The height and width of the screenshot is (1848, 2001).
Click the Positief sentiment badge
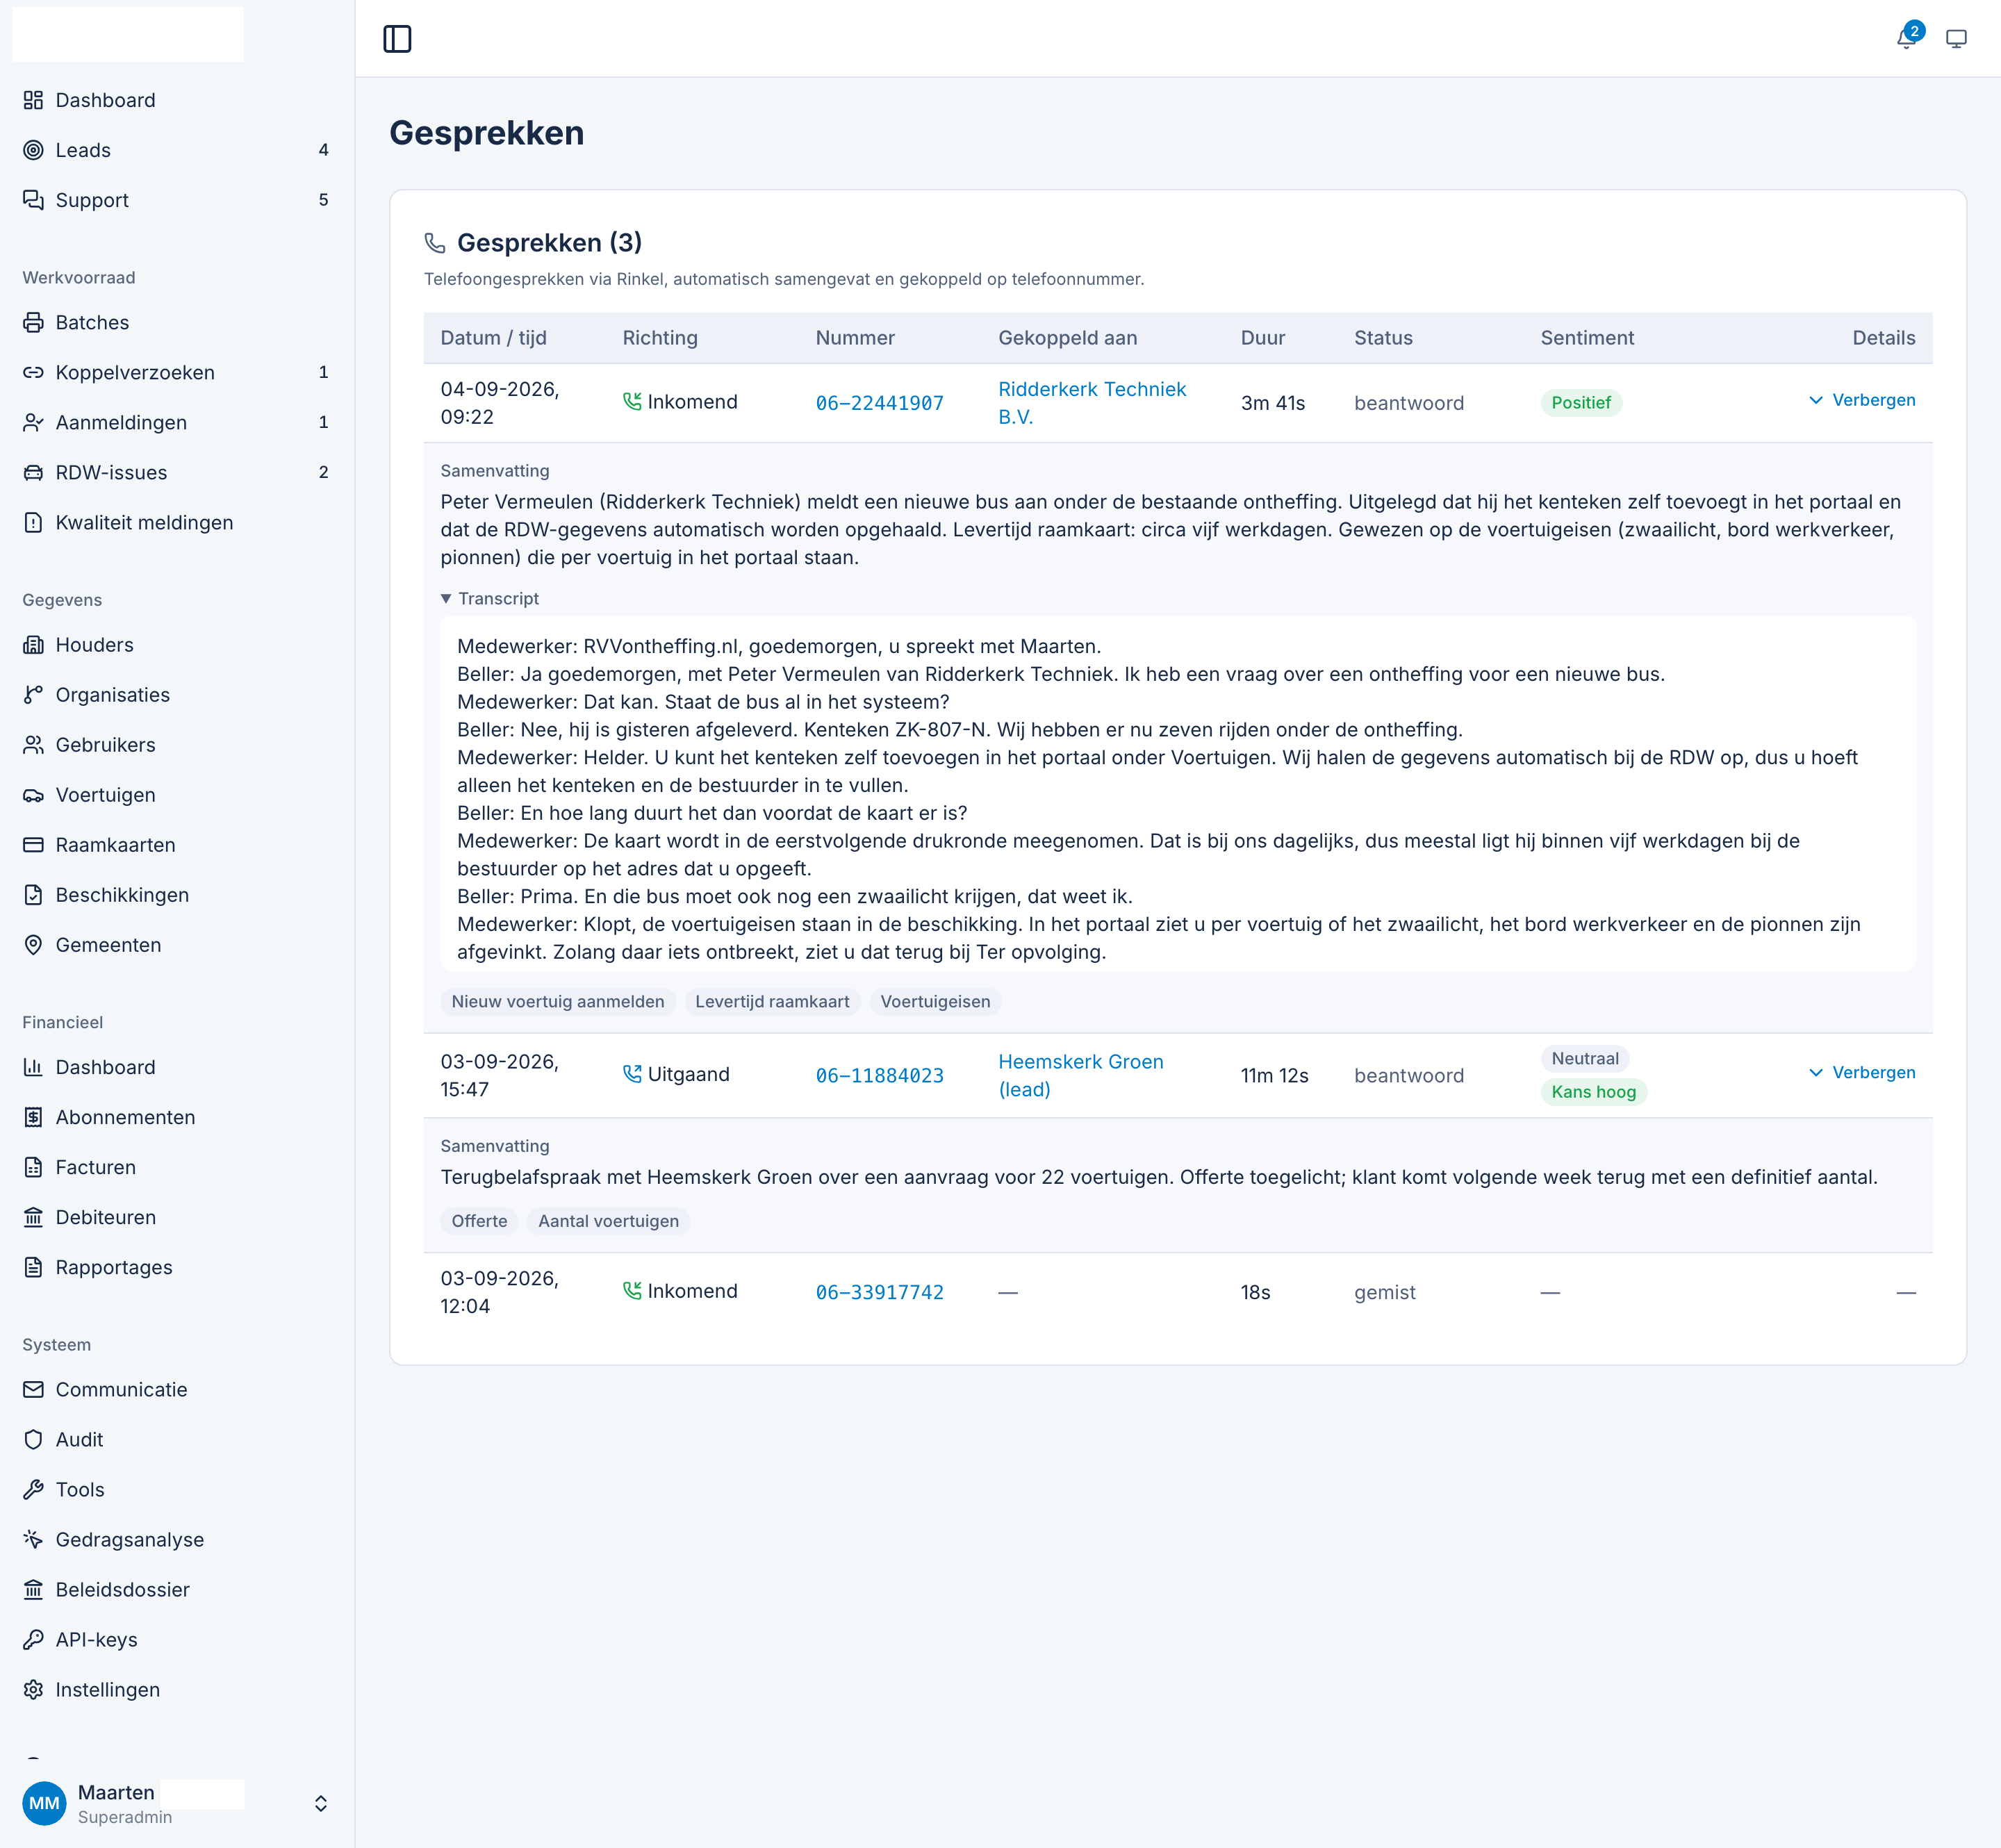click(1581, 403)
